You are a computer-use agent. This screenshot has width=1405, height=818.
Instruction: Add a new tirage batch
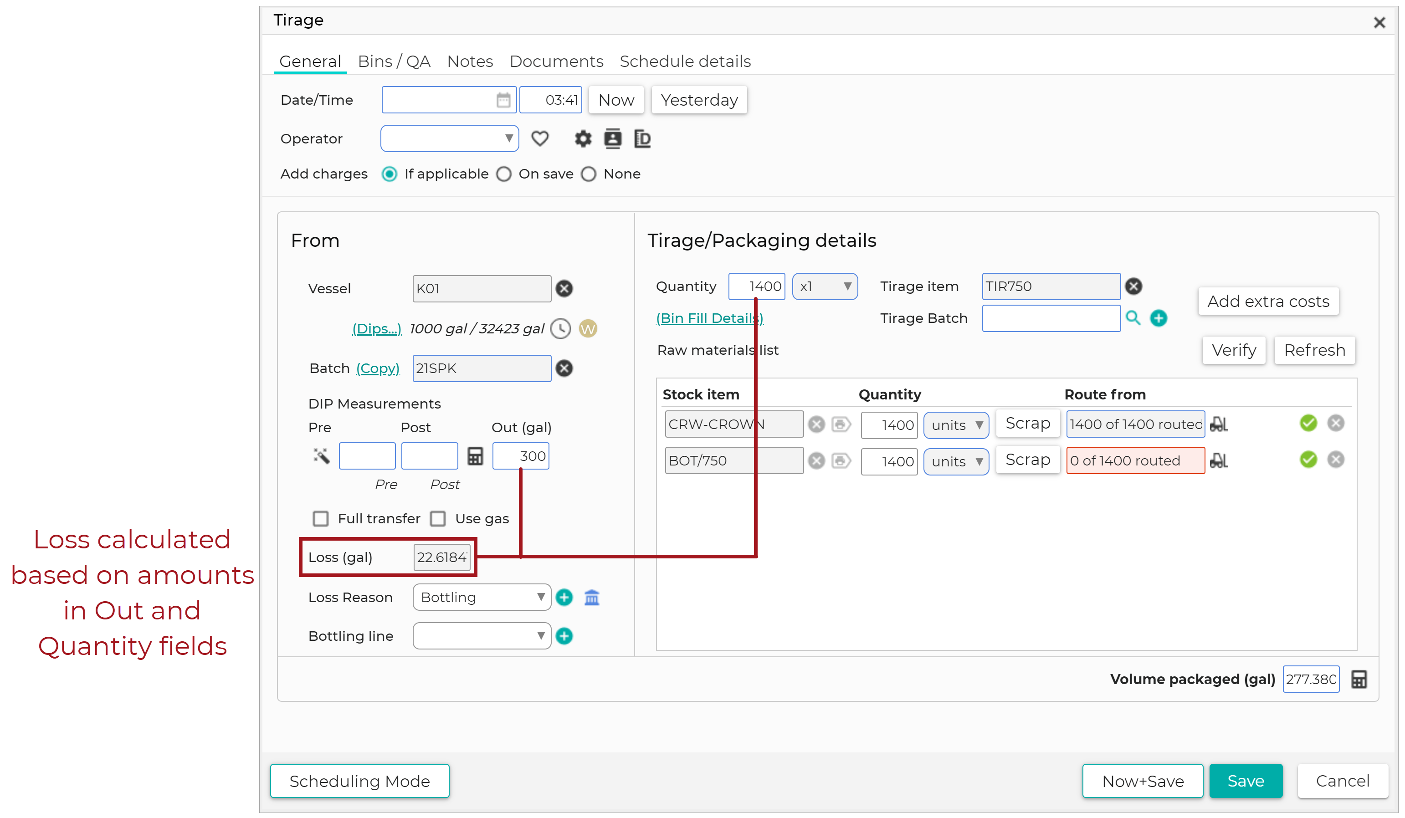pyautogui.click(x=1159, y=318)
